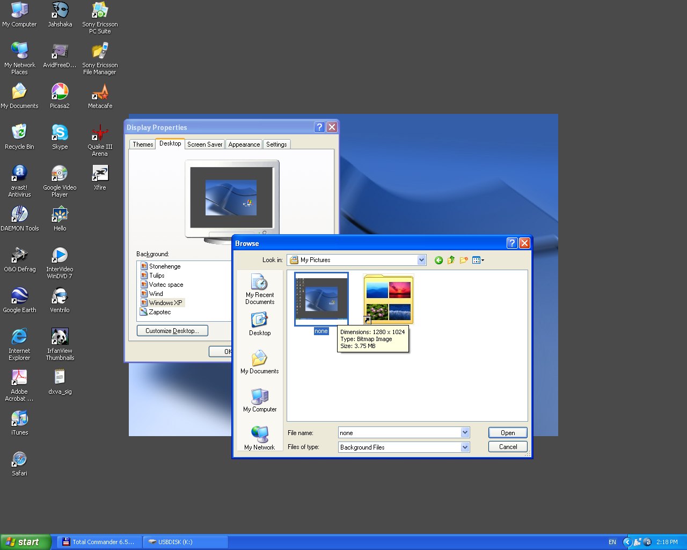Switch to the Themes tab

pyautogui.click(x=143, y=144)
